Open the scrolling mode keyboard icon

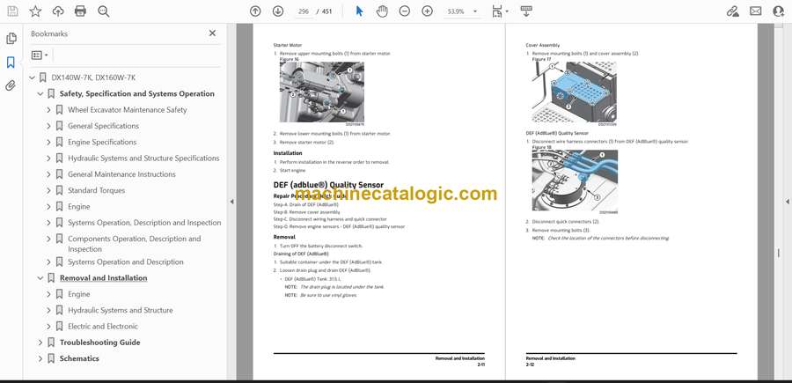point(526,11)
